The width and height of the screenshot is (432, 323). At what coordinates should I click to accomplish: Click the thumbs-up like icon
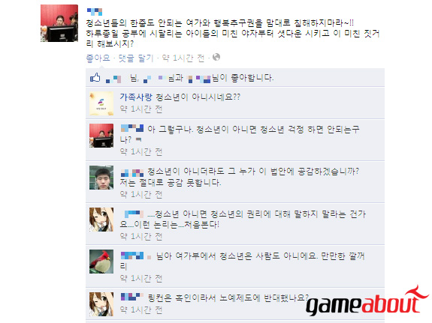95,78
